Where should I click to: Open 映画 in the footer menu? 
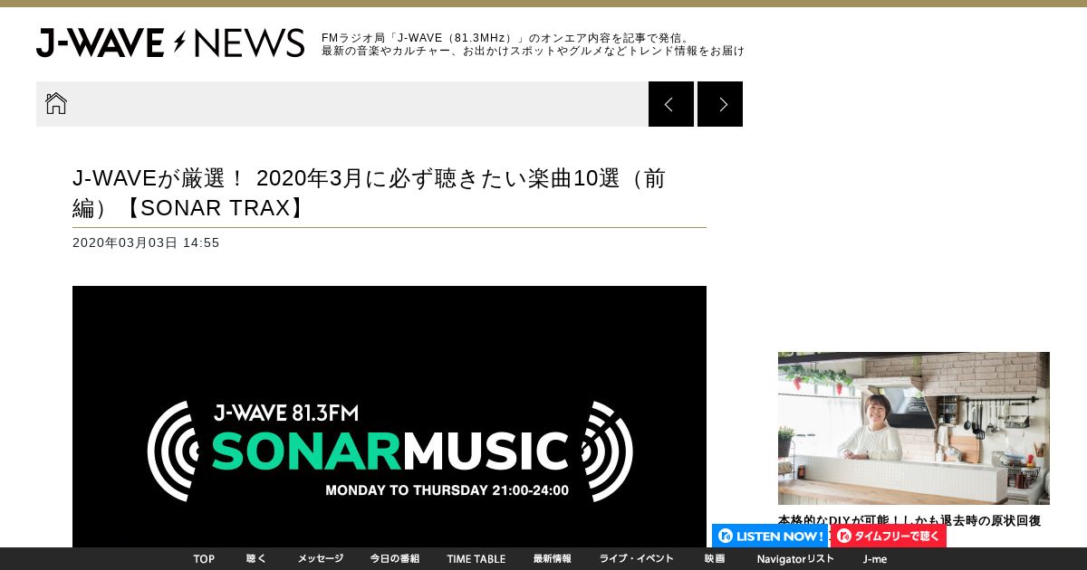coord(715,559)
